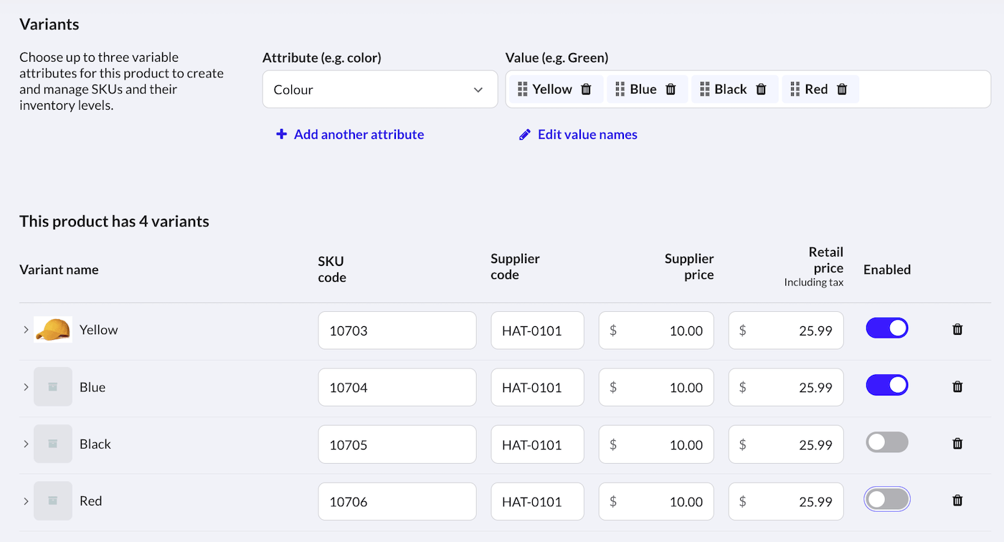Delete the Red value tag trash icon
Image resolution: width=1004 pixels, height=542 pixels.
(x=842, y=90)
